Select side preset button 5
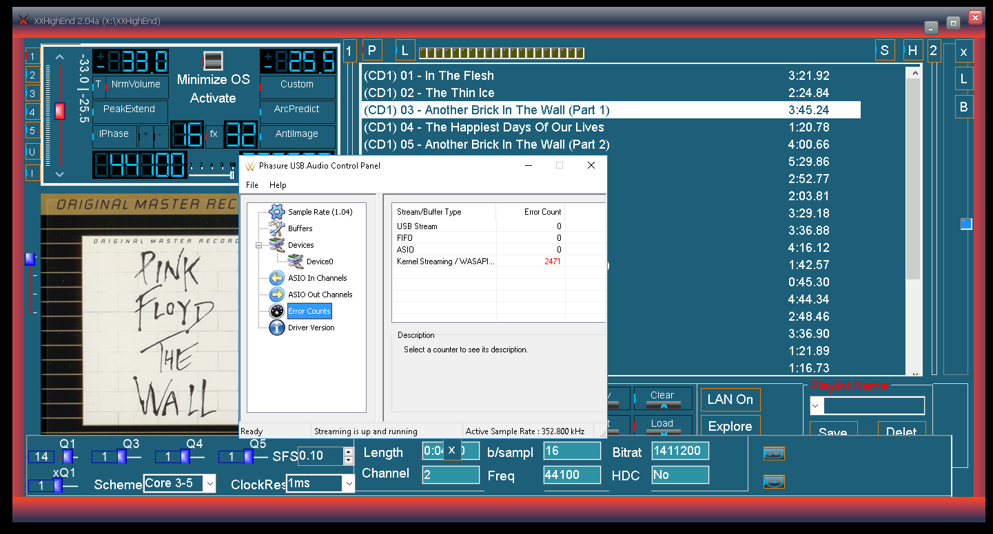This screenshot has width=993, height=534. 32,131
